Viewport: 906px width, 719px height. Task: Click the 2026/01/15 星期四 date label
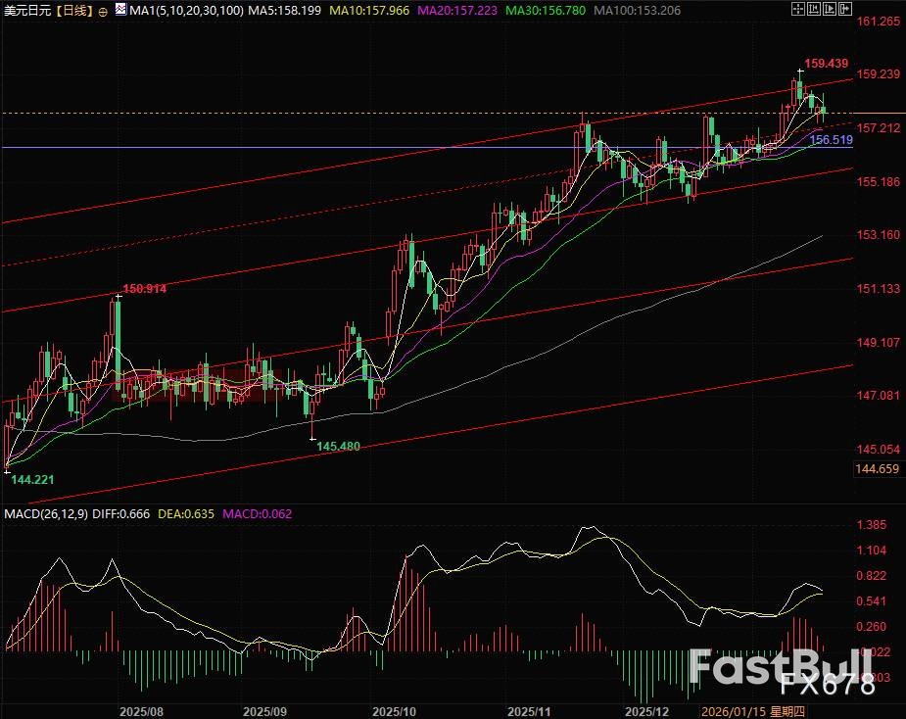pos(752,708)
